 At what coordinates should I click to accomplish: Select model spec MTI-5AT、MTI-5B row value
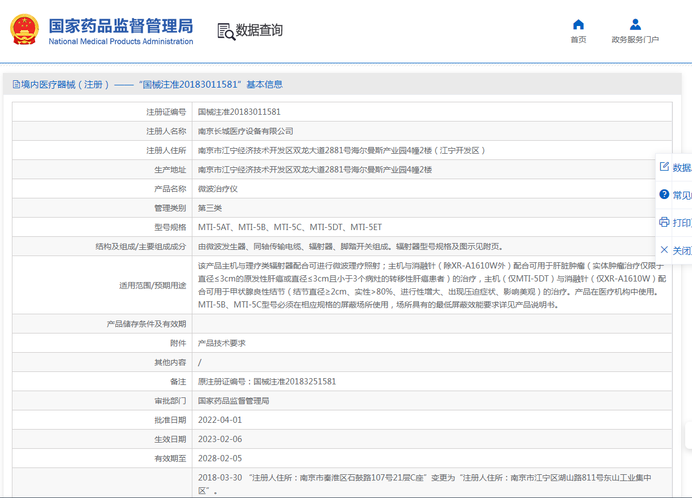click(290, 227)
